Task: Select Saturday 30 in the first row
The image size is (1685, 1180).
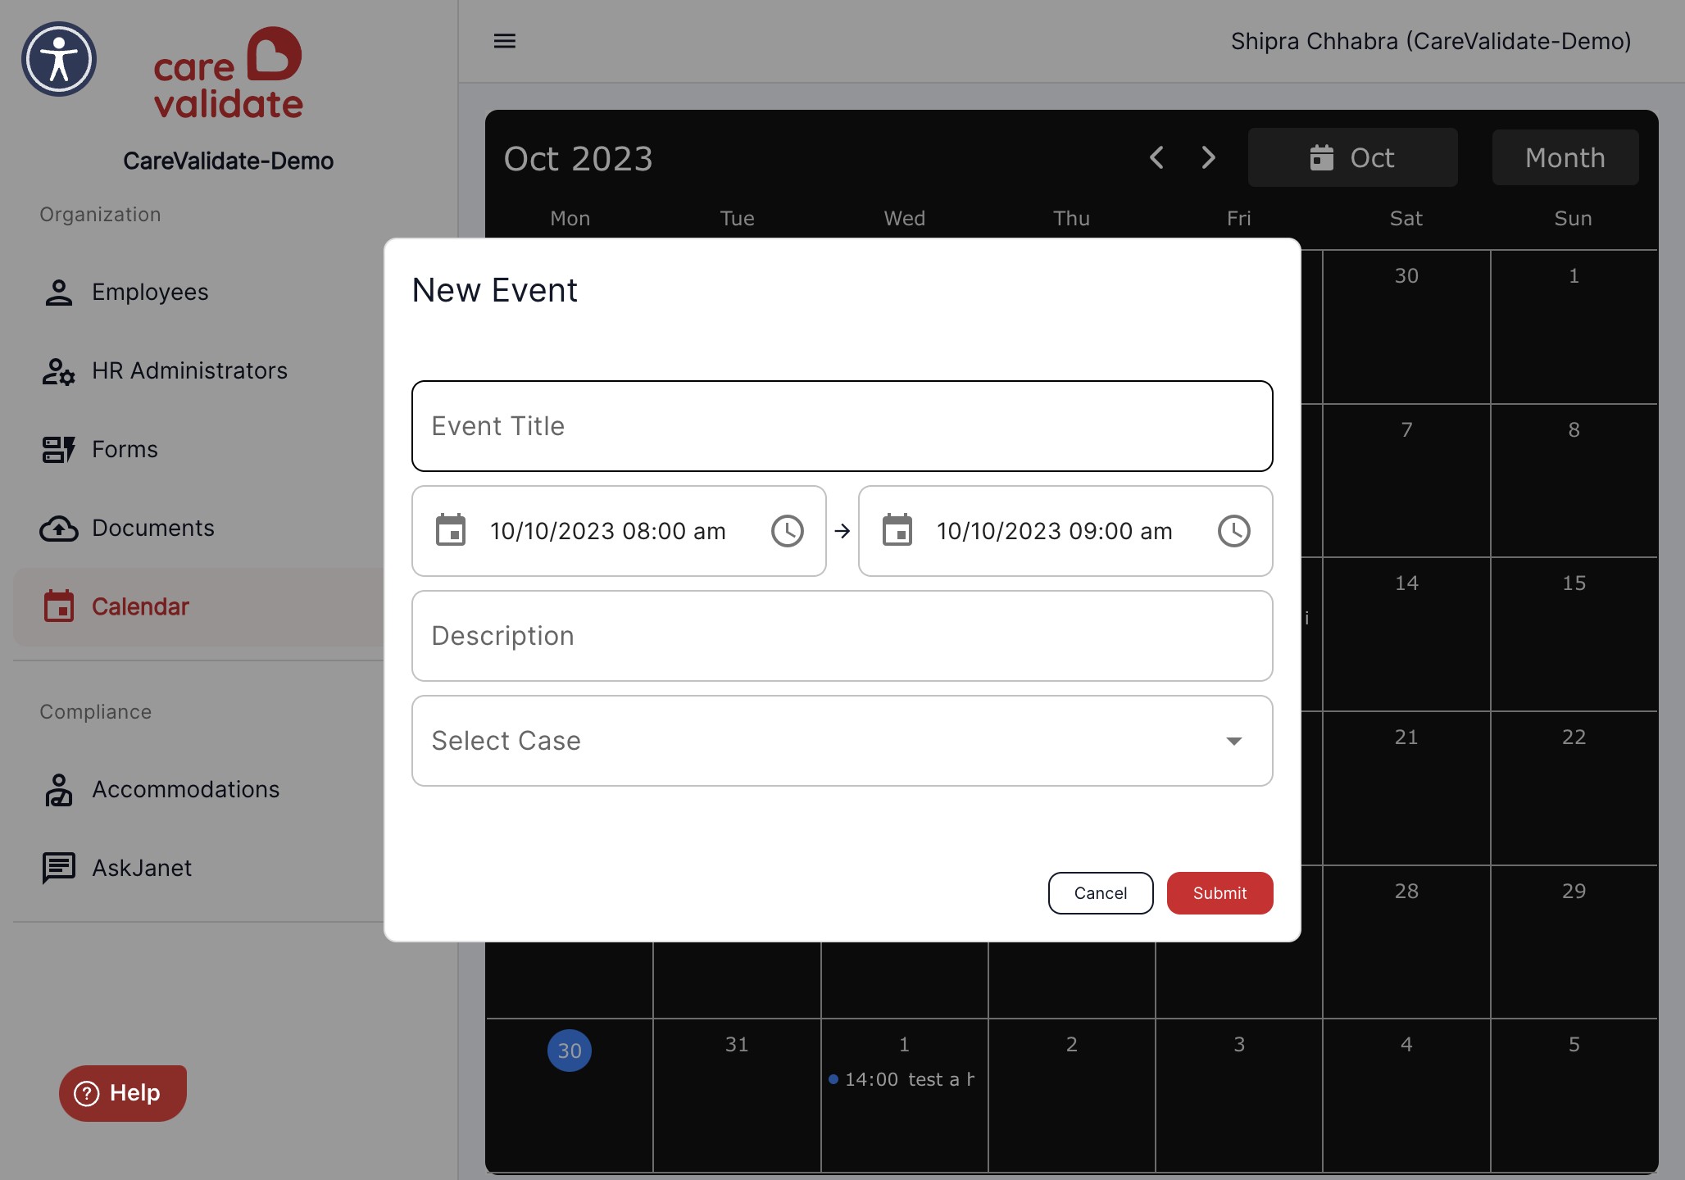Action: pos(1406,276)
